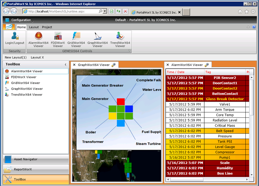259x186 pixels.
Task: Launch GridWorX64 Viewer ribbon control
Action: 76,39
